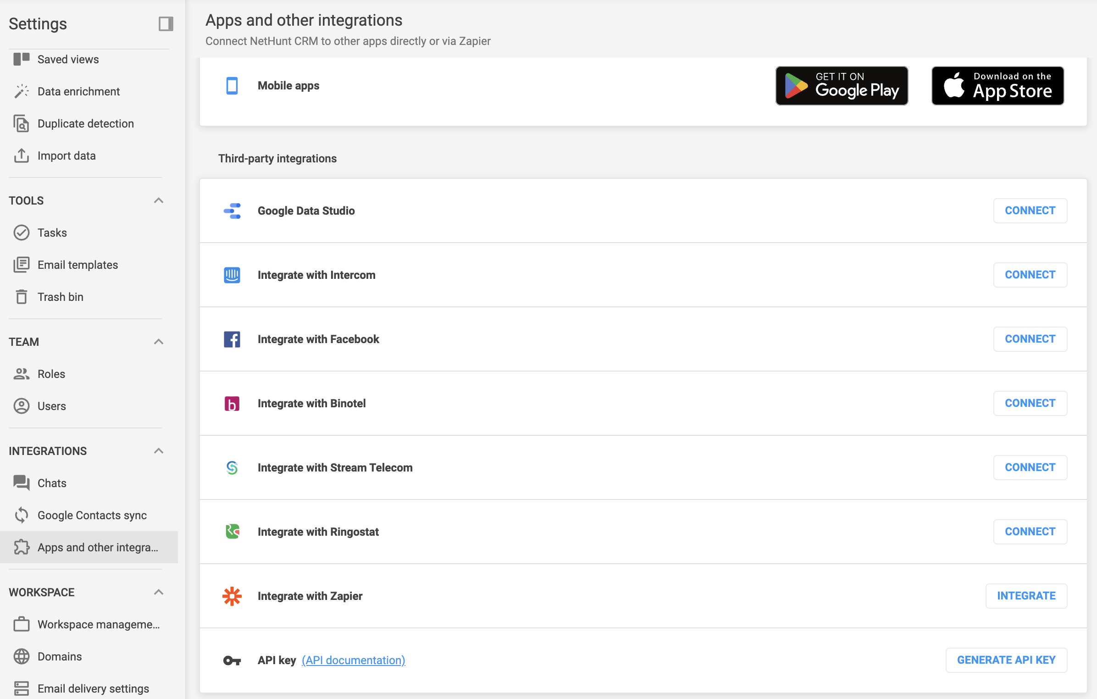Select Chats under Integrations
Viewport: 1097px width, 699px height.
(x=51, y=483)
